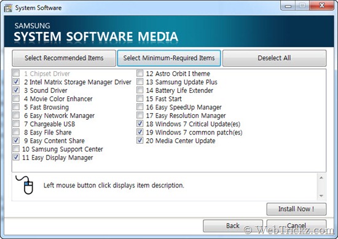Click Select Recommended Items button
Viewport: 338px width, 239px height.
pos(64,58)
